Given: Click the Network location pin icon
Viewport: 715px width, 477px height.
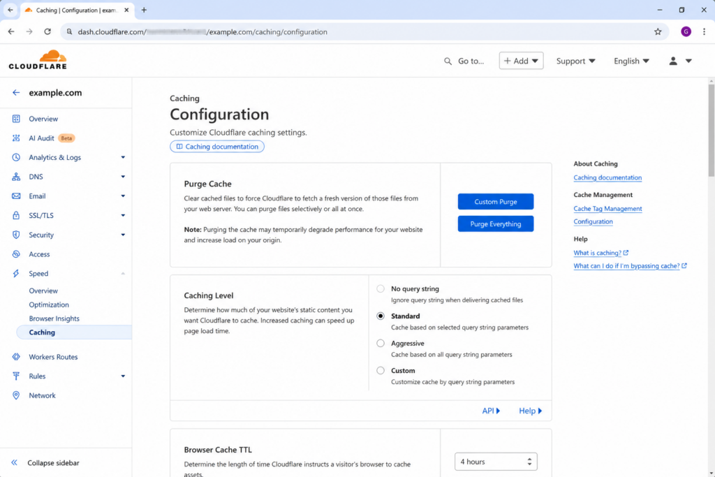Looking at the screenshot, I should click(x=16, y=395).
